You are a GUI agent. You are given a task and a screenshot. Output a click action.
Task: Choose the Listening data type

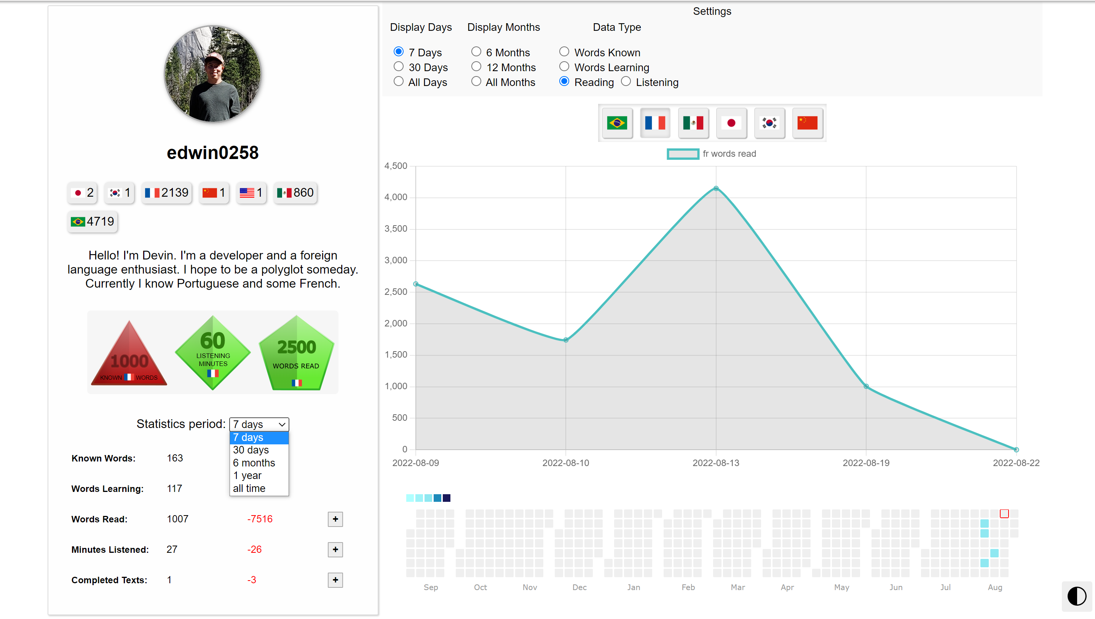626,82
